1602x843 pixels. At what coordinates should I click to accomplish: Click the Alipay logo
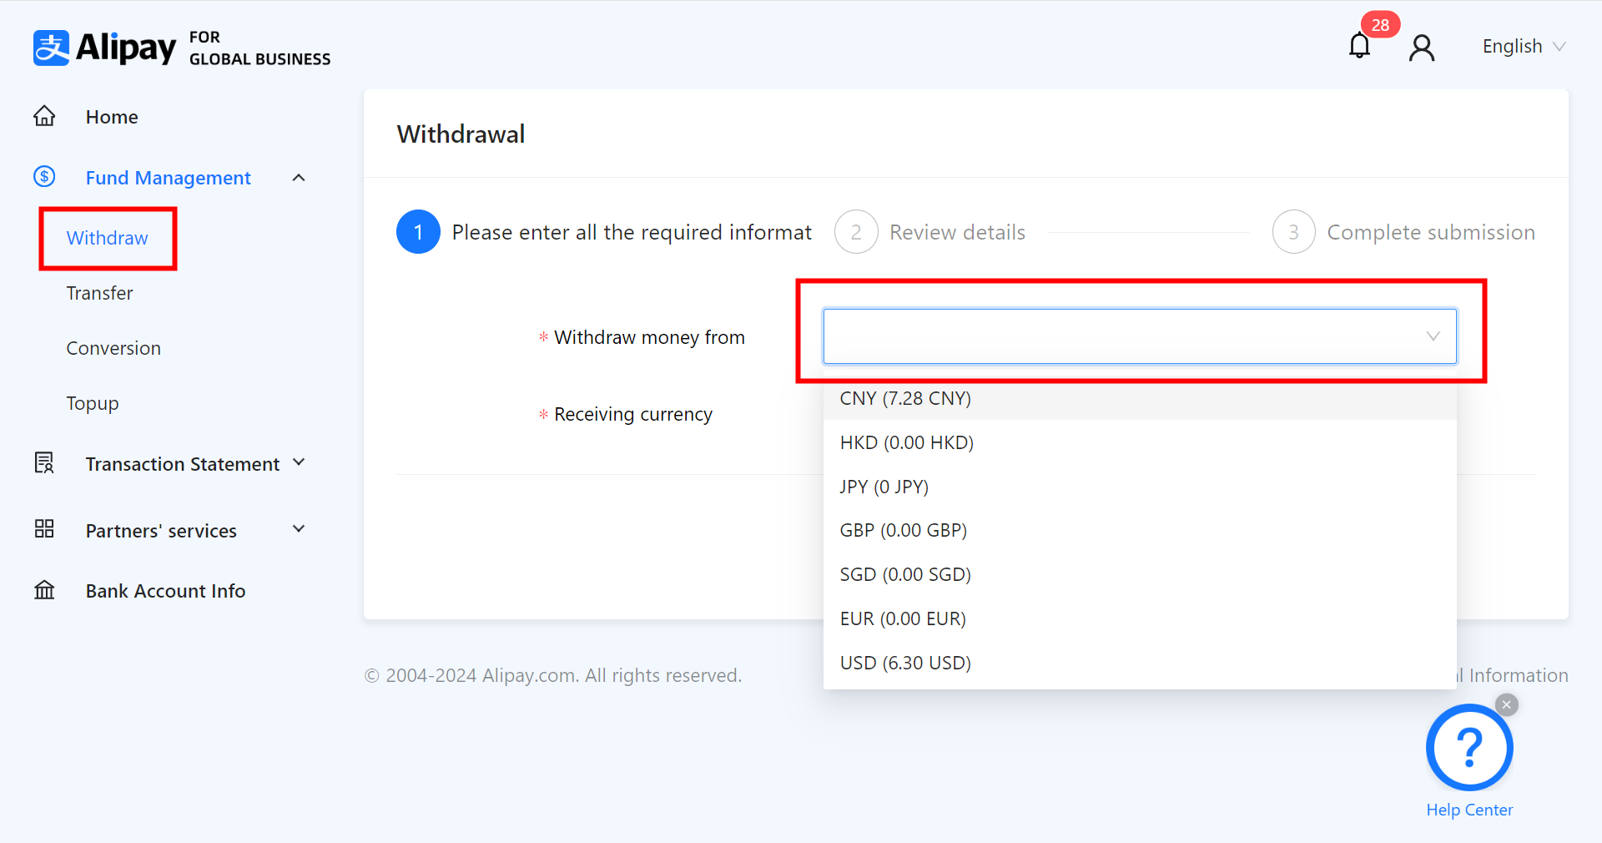(x=105, y=48)
